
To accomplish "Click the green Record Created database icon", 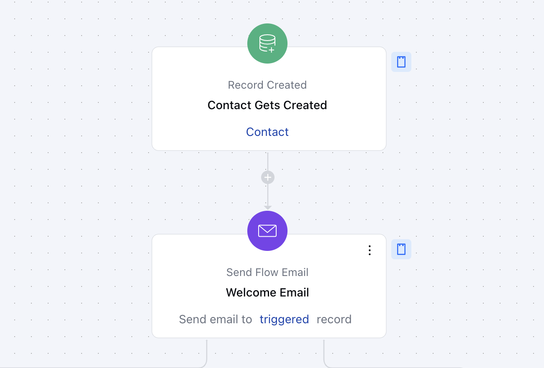I will pyautogui.click(x=267, y=43).
